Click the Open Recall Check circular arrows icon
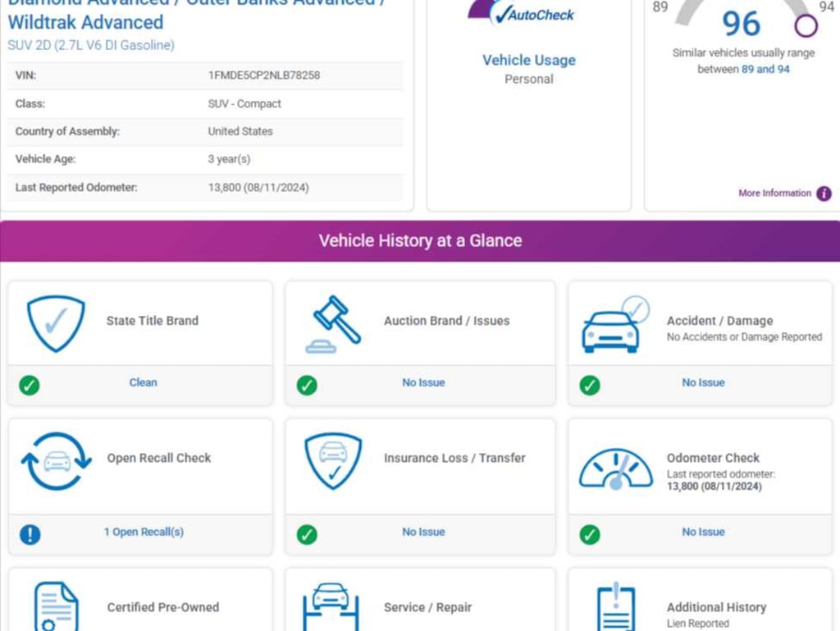The image size is (840, 631). (57, 461)
